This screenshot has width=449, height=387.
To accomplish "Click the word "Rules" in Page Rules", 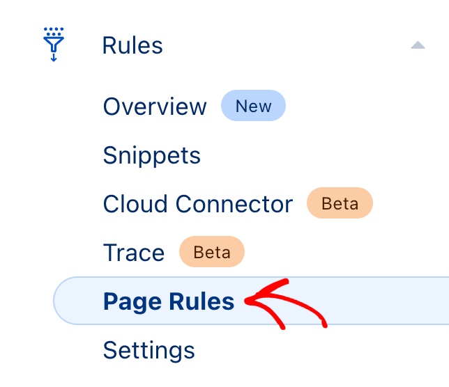I will 201,301.
